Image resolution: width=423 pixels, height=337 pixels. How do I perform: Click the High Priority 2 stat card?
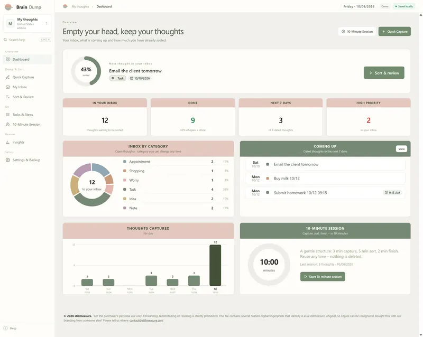pyautogui.click(x=369, y=117)
